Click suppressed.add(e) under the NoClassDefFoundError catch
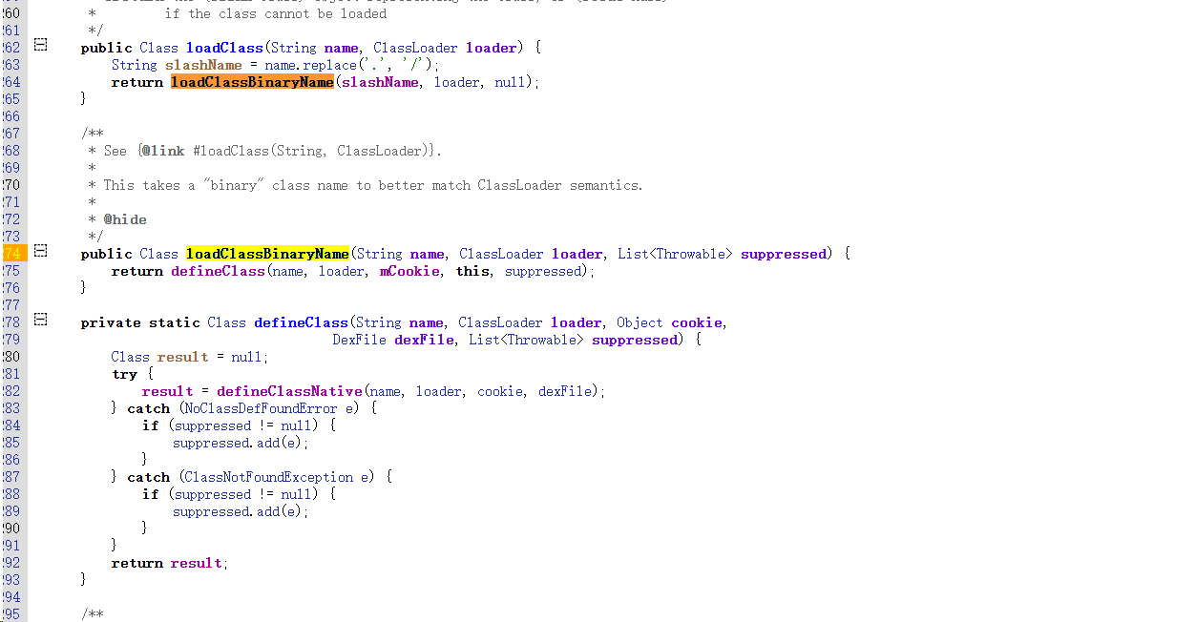The height and width of the screenshot is (622, 1195). [241, 443]
